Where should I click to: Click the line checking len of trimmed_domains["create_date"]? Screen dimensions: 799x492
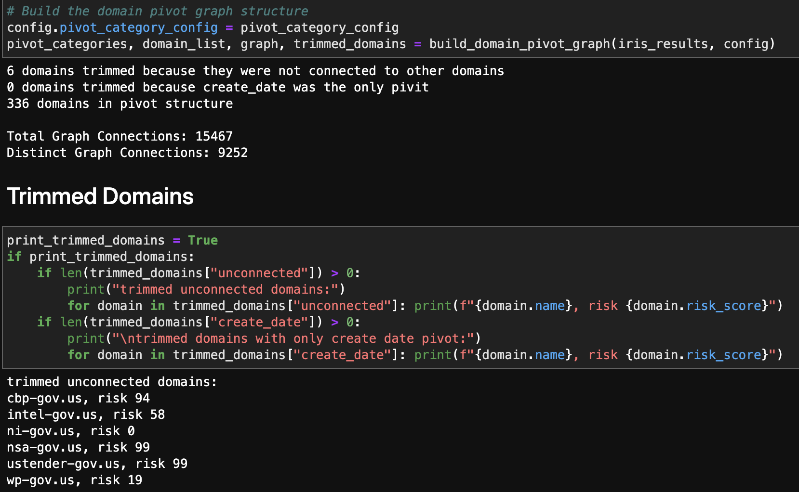(x=199, y=322)
